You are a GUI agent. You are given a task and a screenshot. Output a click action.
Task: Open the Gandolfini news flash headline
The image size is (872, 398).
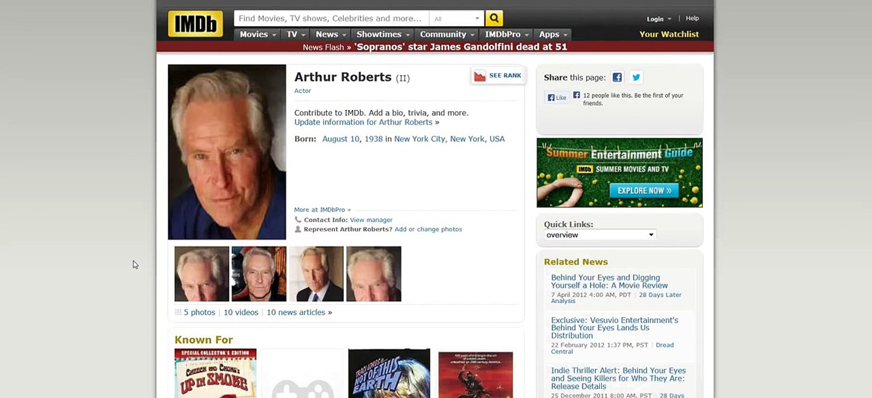pyautogui.click(x=461, y=47)
